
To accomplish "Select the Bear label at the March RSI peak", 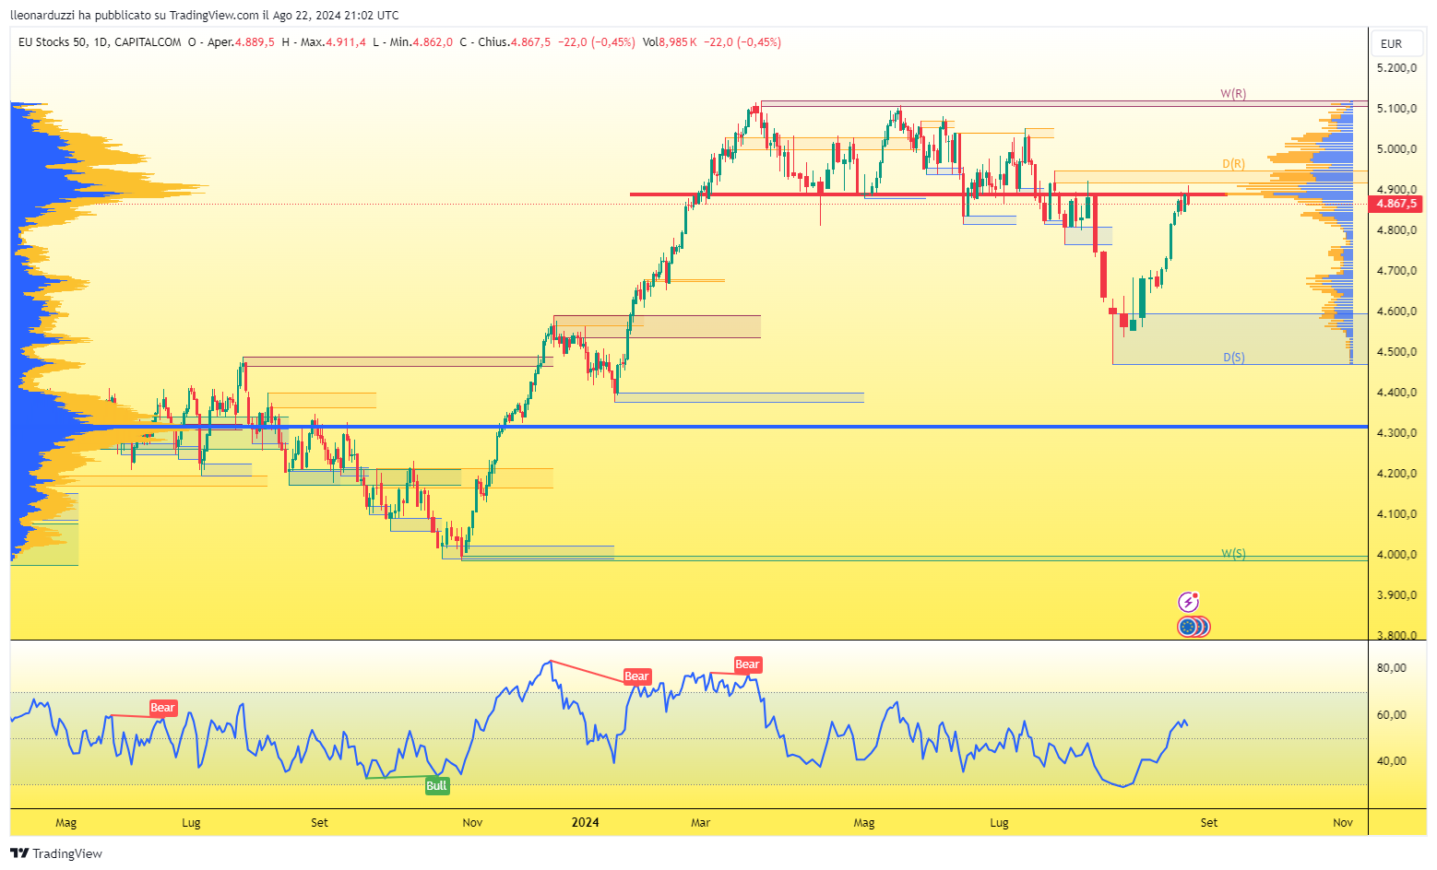I will click(747, 664).
